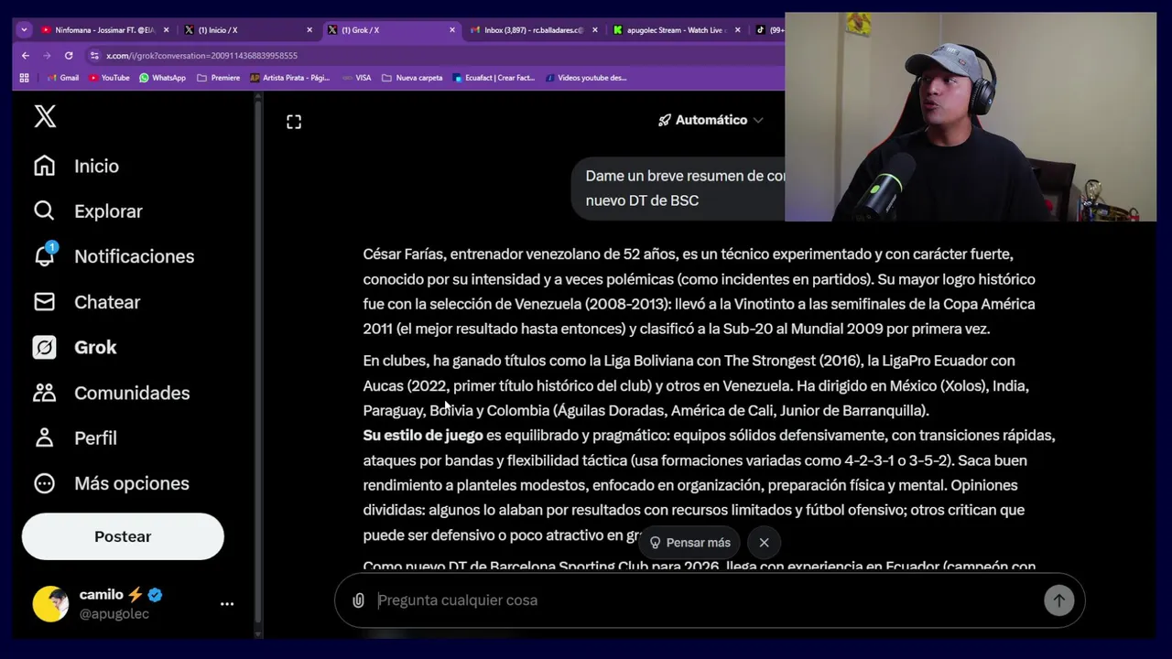This screenshot has height=659, width=1172.
Task: Click site info icon in address bar
Action: [x=94, y=56]
